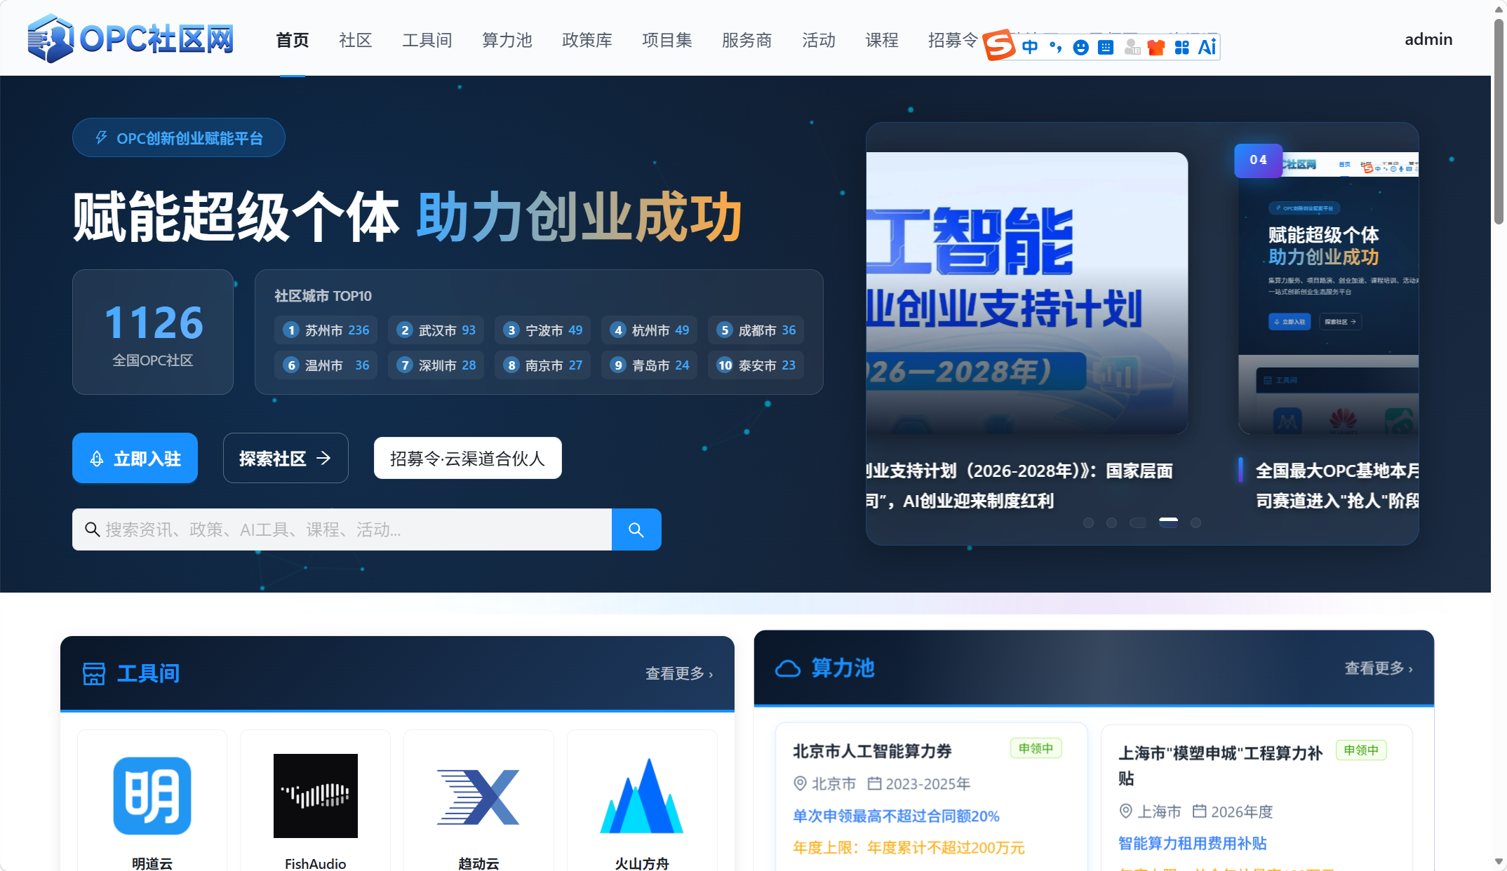Click 招募令·云渠道合伙人 button
This screenshot has height=871, width=1507.
pos(468,458)
